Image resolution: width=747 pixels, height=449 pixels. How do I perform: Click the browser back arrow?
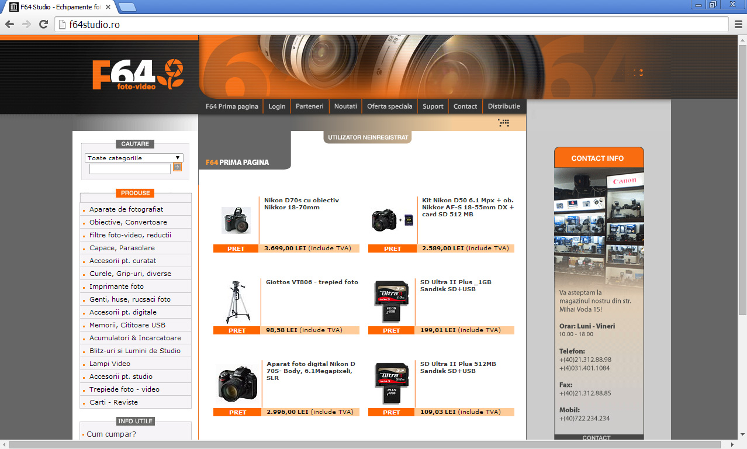[9, 24]
